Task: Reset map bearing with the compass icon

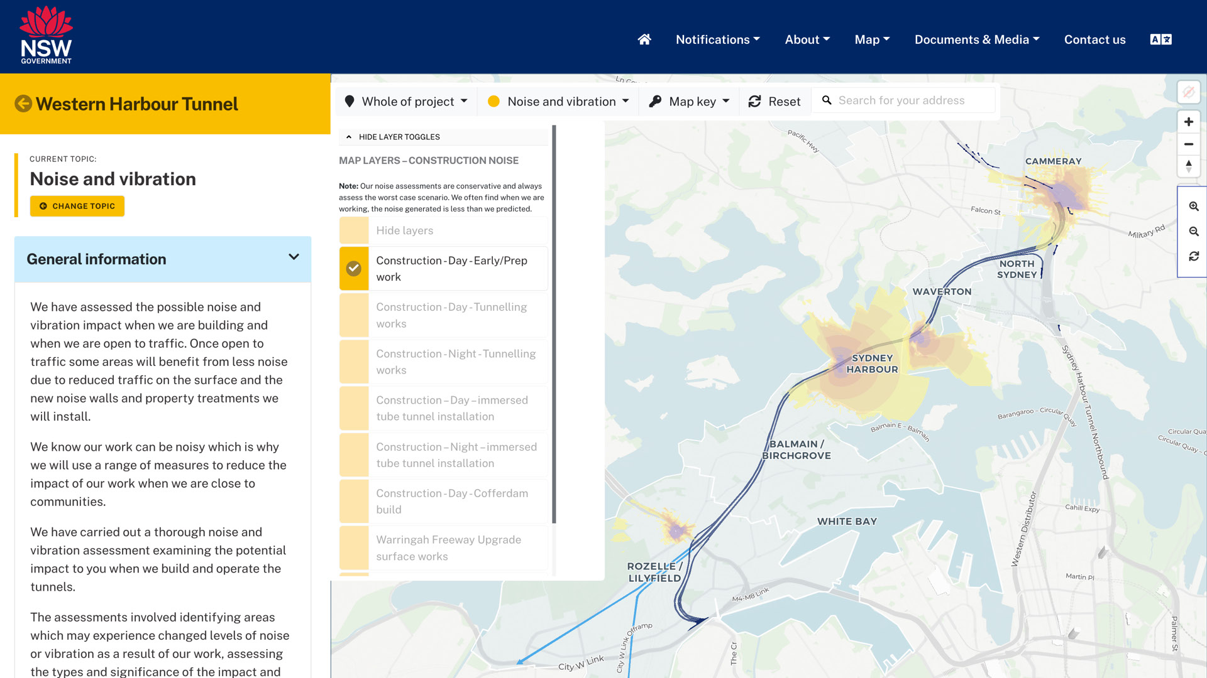Action: coord(1188,166)
